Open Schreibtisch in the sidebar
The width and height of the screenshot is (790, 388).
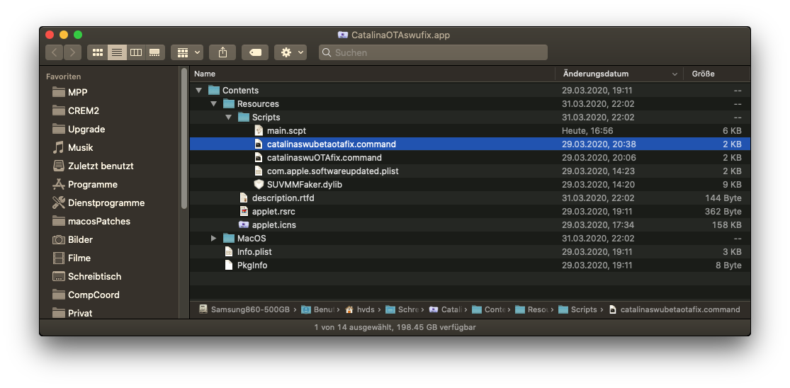[x=95, y=277]
